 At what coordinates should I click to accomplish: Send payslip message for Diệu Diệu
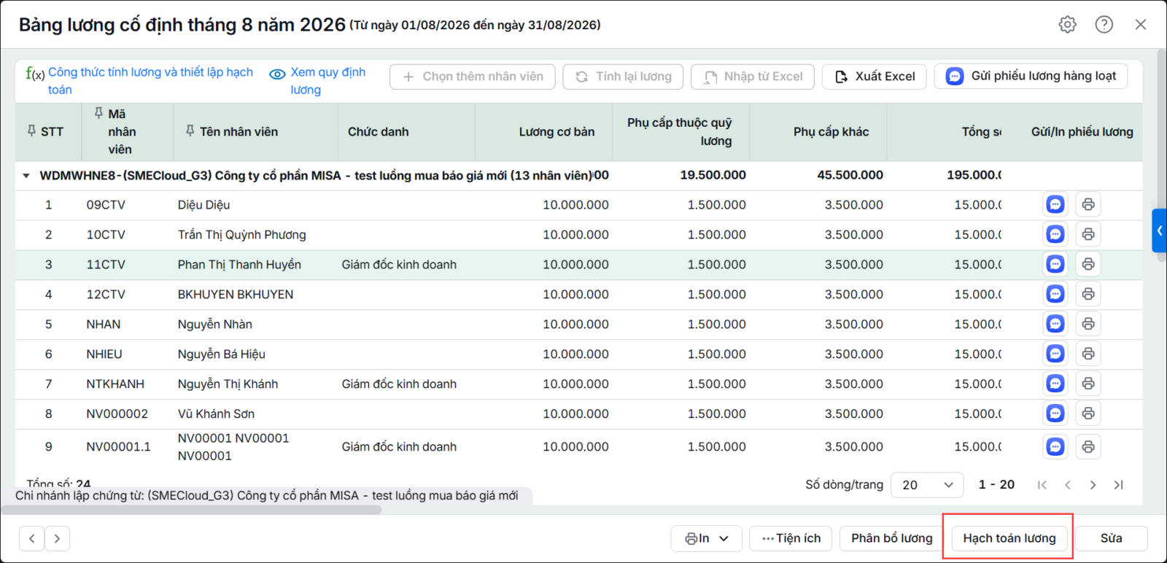tap(1055, 204)
